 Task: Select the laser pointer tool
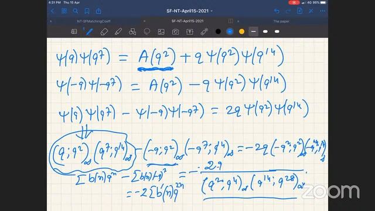click(x=204, y=32)
